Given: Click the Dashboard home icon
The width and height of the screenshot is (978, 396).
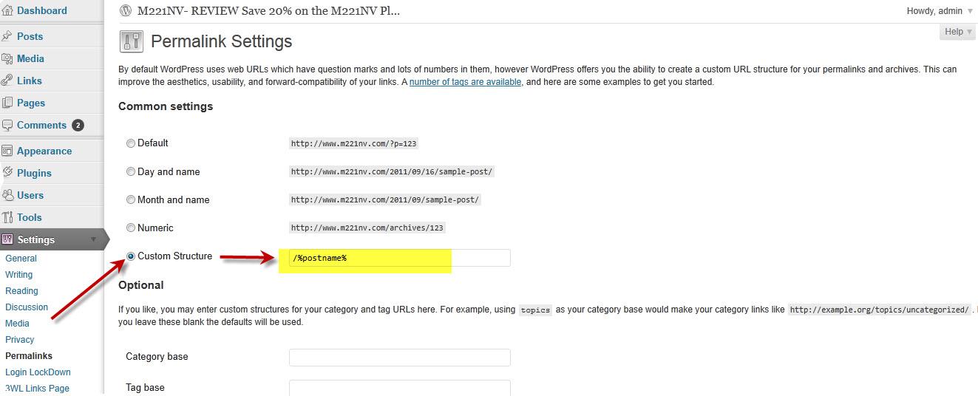Looking at the screenshot, I should tap(7, 11).
